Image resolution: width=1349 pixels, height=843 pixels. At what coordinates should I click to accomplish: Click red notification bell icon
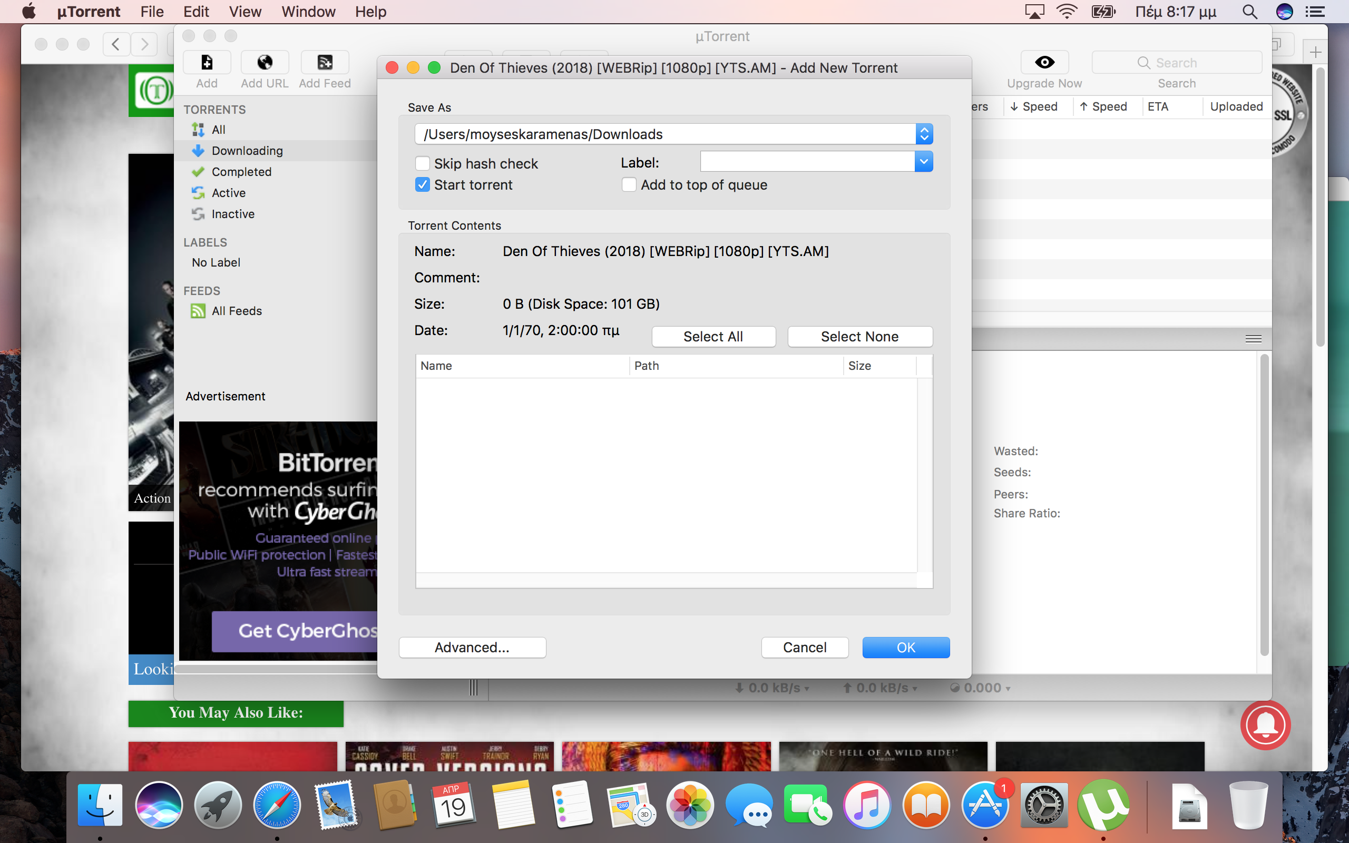click(1265, 725)
